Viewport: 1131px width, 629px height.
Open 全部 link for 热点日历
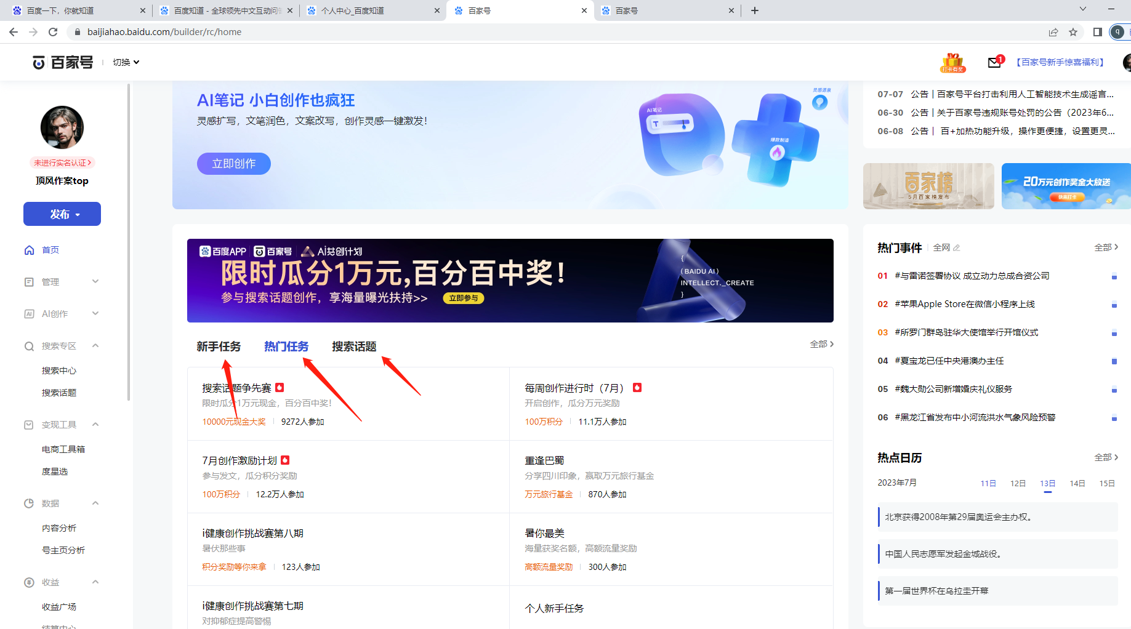[x=1106, y=457]
